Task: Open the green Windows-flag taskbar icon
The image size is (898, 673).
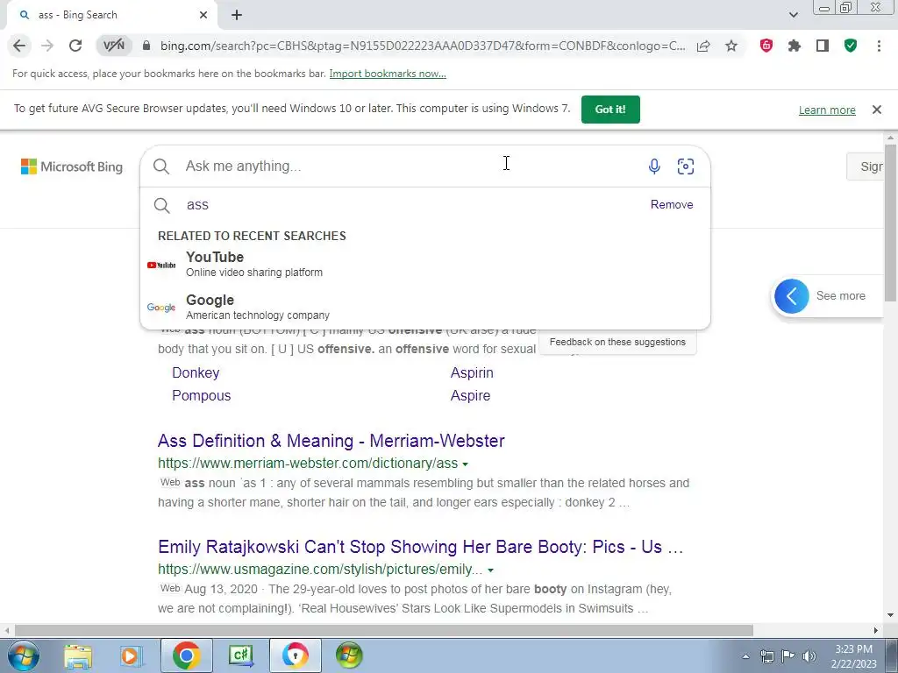Action: tap(349, 655)
